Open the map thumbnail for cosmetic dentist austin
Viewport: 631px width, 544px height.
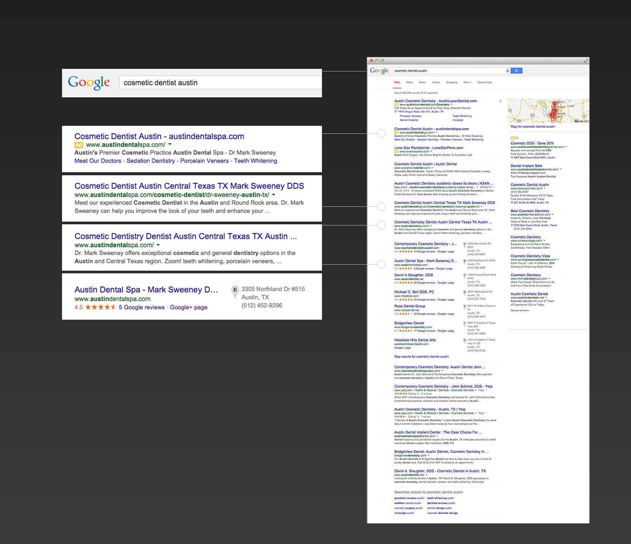(548, 111)
